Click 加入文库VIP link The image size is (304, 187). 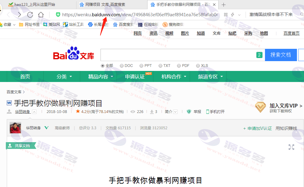[x=286, y=106]
